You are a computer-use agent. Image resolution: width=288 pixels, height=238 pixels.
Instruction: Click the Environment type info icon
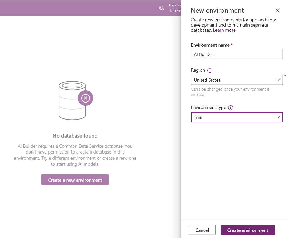[230, 108]
